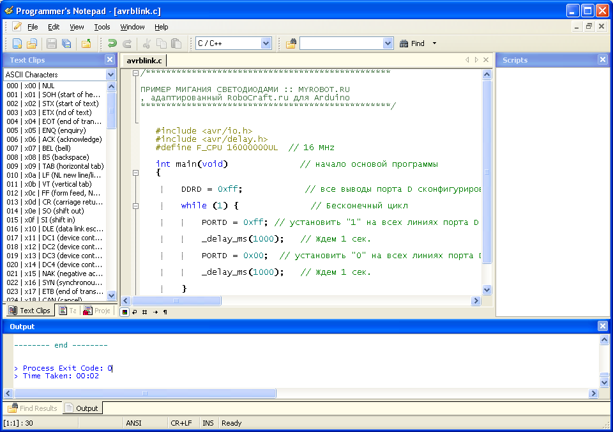Open the project folder toolbar icon

[x=86, y=43]
